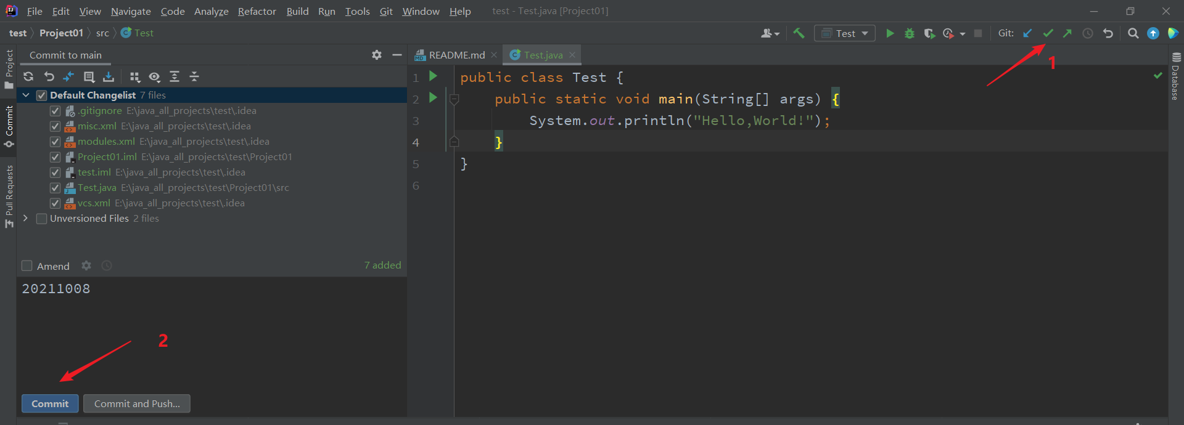
Task: Click the Git push arrow icon
Action: tap(1067, 33)
